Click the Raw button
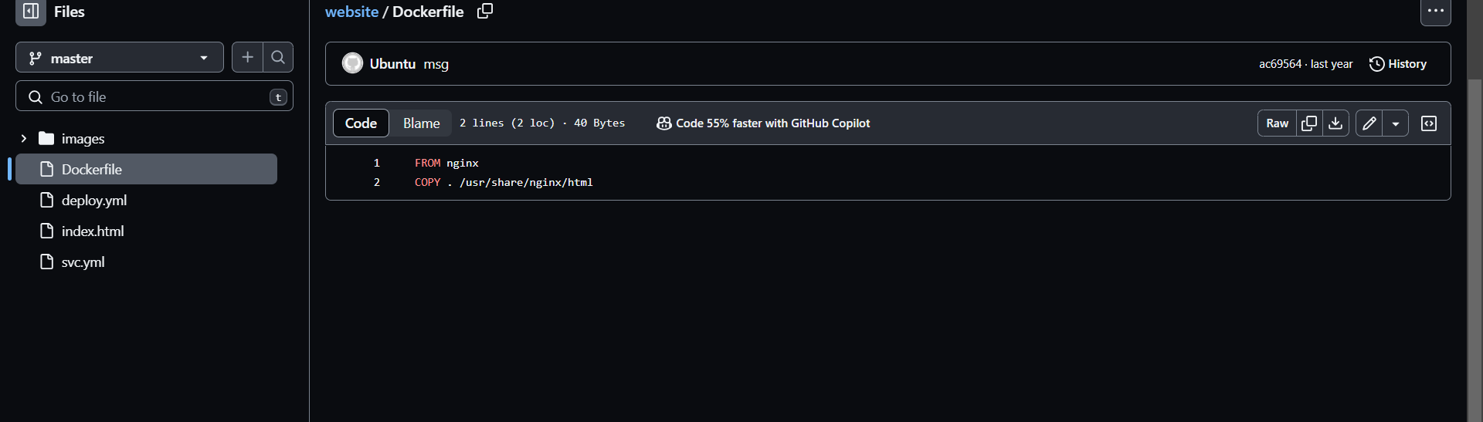 tap(1277, 123)
